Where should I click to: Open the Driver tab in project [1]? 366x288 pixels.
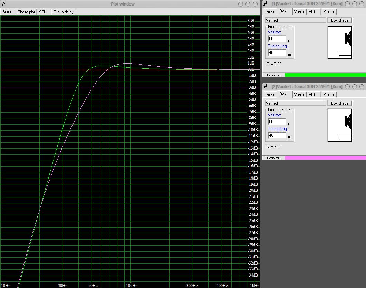270,12
